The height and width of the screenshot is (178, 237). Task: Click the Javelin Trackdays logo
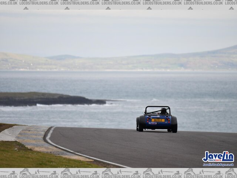tap(218, 156)
